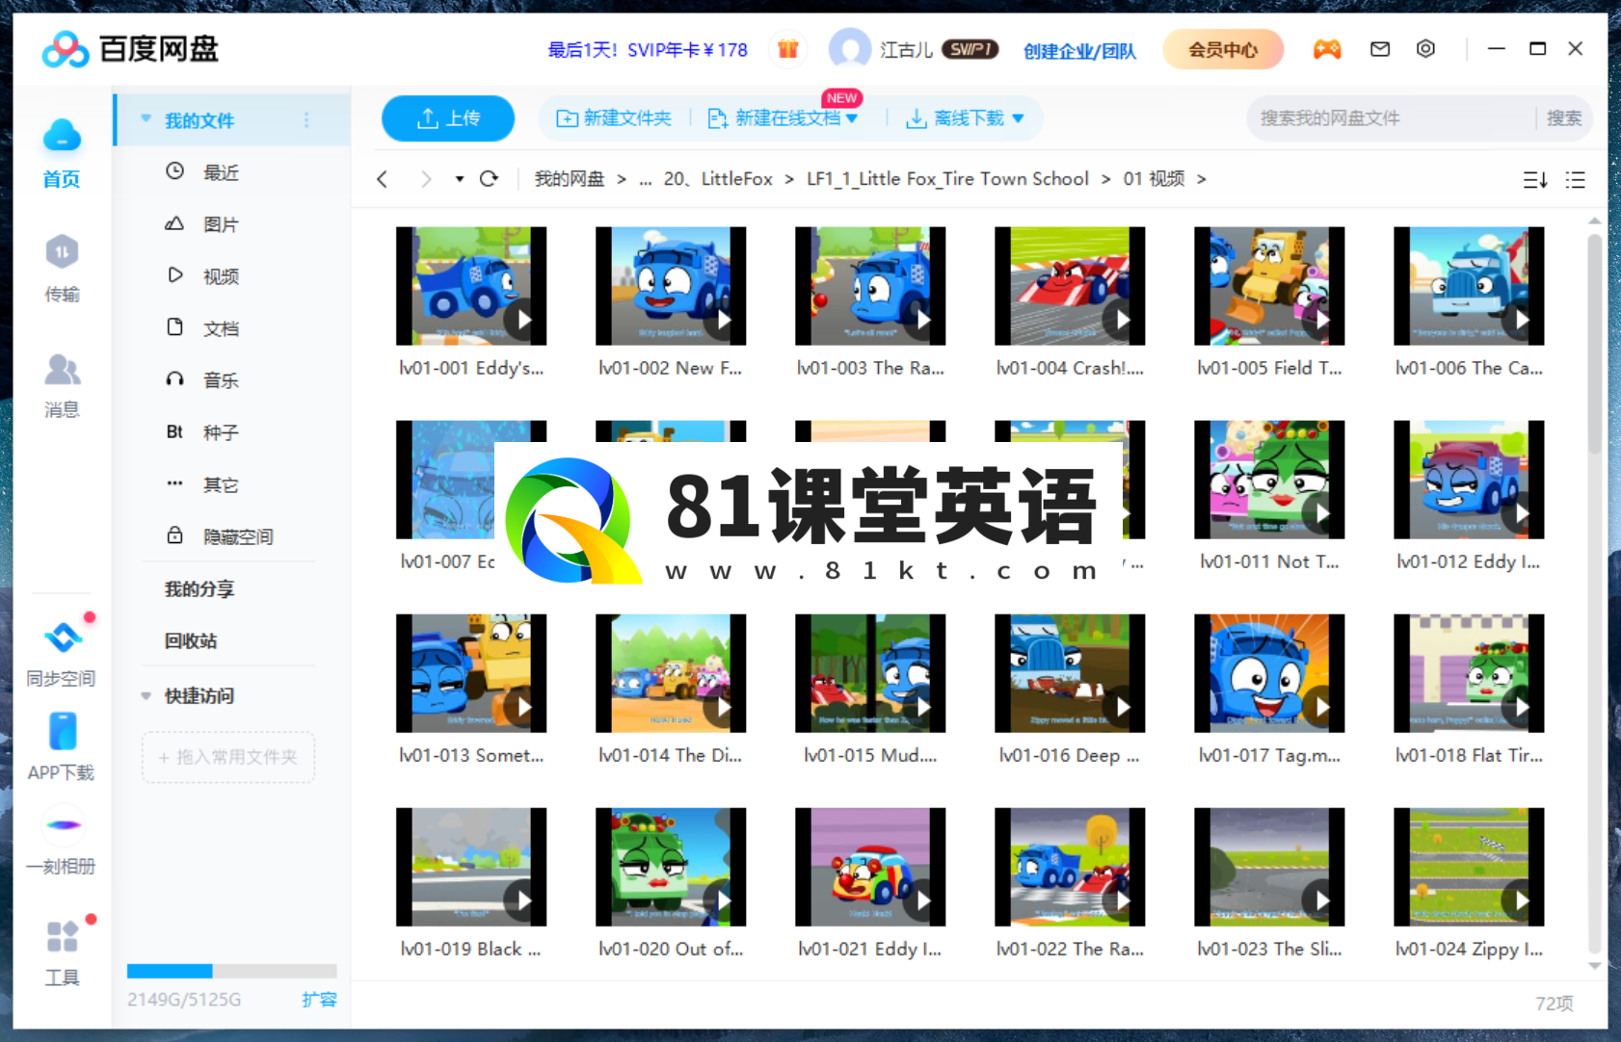Screen dimensions: 1621x1042
Task: Refresh the current folder listing
Action: coord(490,179)
